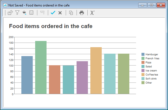The height and width of the screenshot is (110, 168).
Task: Select the tall green French fries bar
Action: click(x=41, y=67)
